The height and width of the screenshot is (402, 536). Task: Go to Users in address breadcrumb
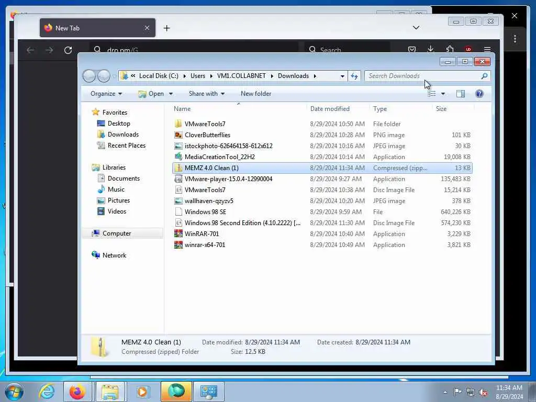click(x=198, y=76)
